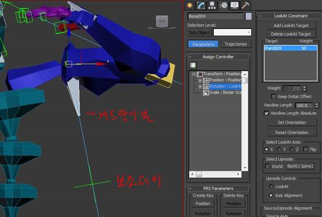322x217 pixels.
Task: Open the Create command panel tab
Action: pos(190,5)
